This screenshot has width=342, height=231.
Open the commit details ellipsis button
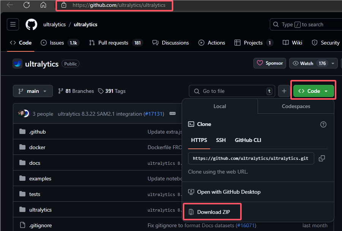tap(173, 113)
